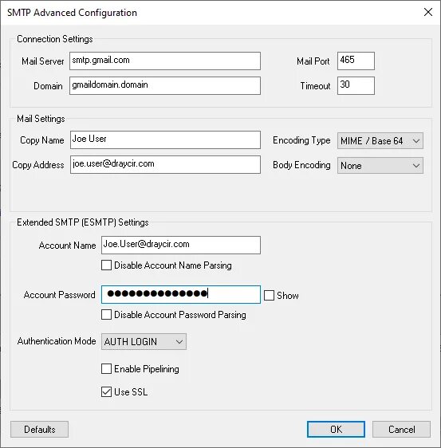Click the Domain input field
The image size is (441, 448).
165,85
